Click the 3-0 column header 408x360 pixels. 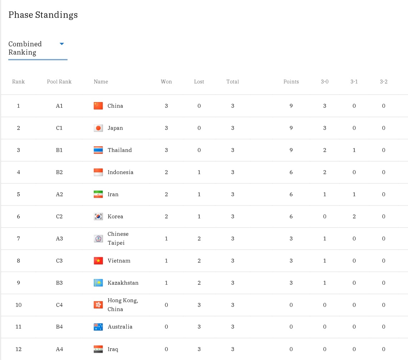click(x=324, y=82)
